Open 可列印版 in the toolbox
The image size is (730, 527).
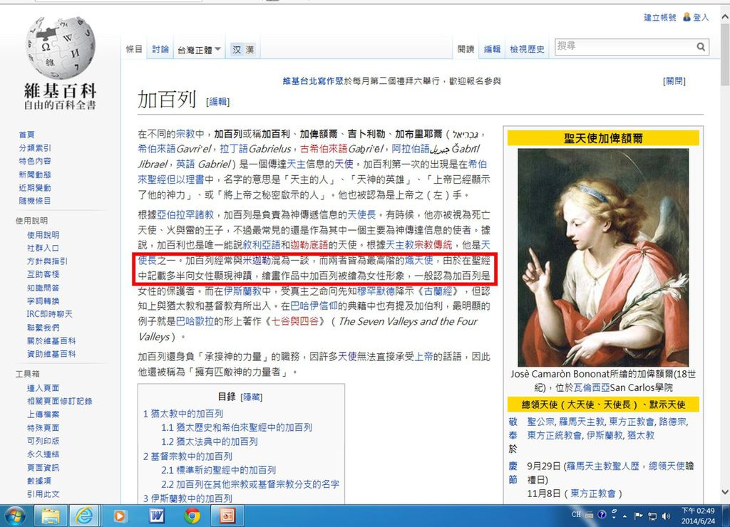tap(43, 441)
